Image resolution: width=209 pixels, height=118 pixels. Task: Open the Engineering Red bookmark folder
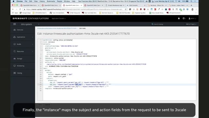point(139,13)
